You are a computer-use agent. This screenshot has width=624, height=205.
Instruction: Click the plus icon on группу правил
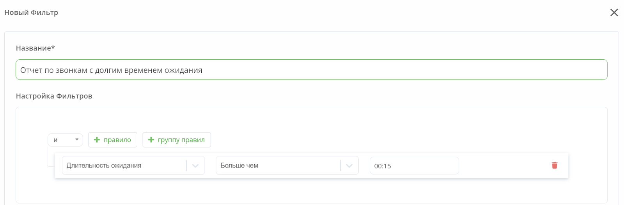tap(151, 140)
